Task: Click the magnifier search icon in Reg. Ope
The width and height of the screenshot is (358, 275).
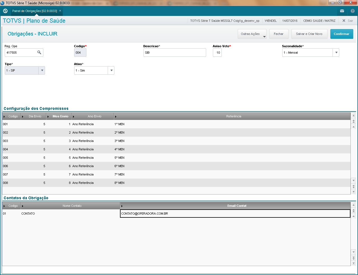Action: coord(39,52)
